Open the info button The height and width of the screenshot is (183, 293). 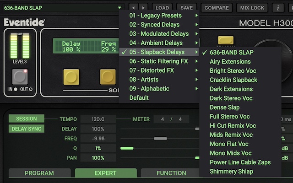click(278, 8)
